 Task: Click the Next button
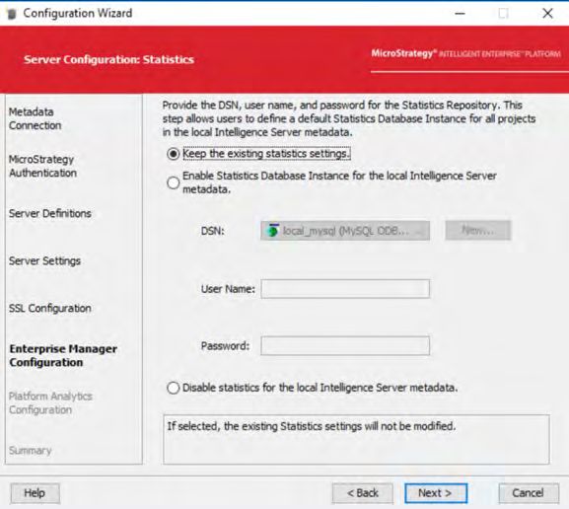[x=436, y=493]
